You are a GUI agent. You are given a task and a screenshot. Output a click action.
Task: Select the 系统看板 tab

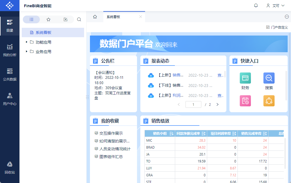113,17
